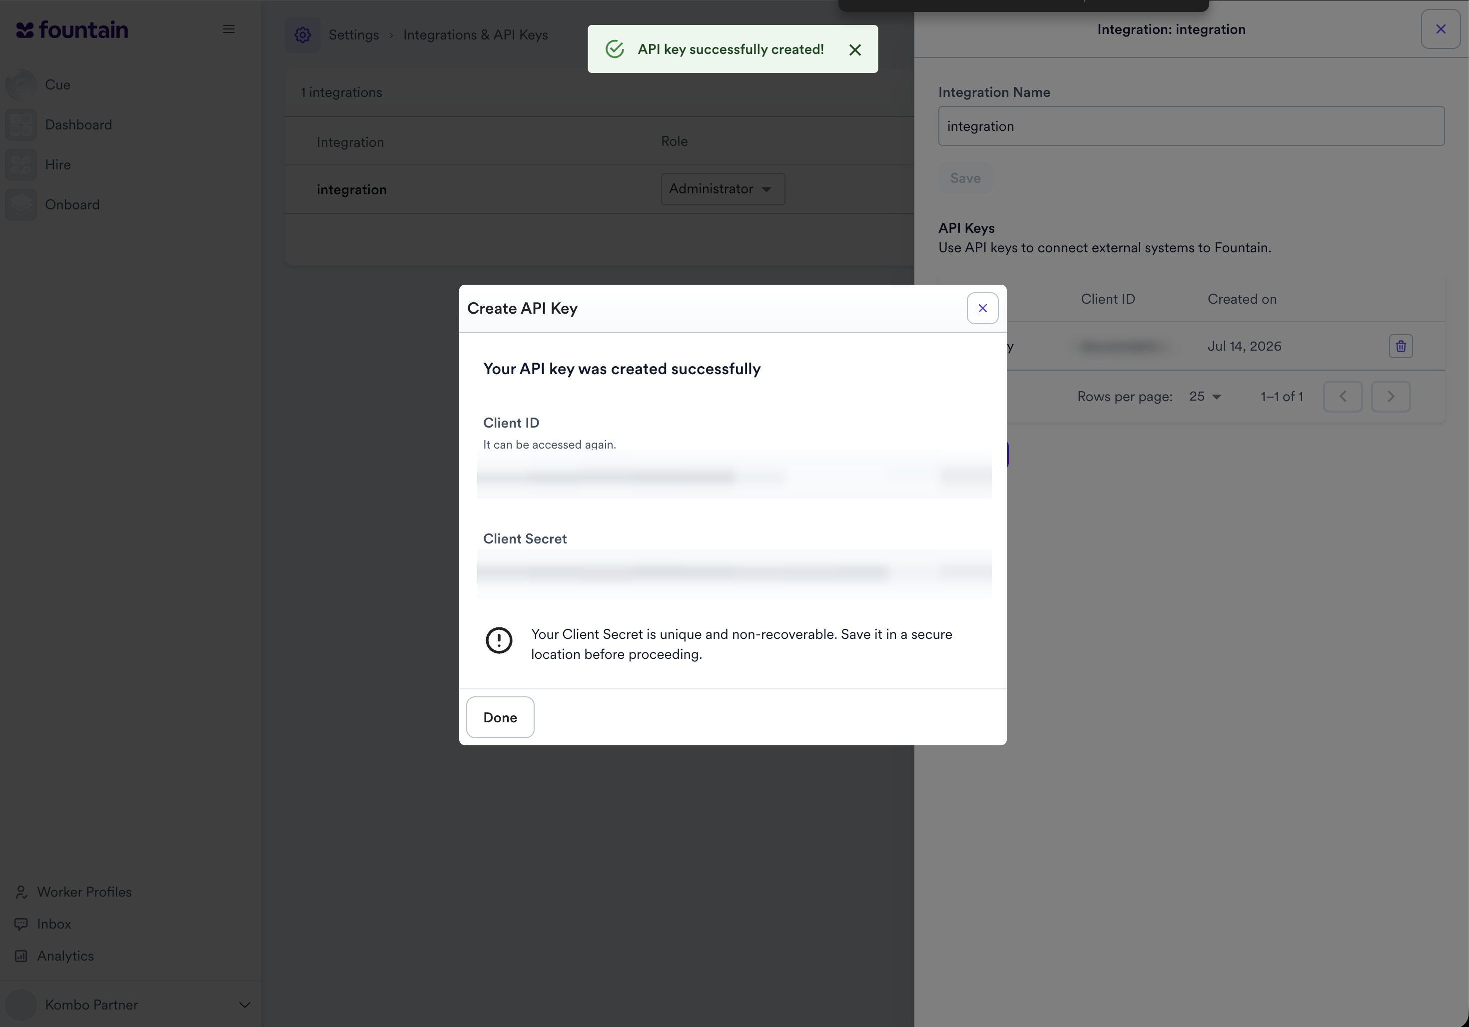1469x1027 pixels.
Task: Collapse sidebar with hamburger menu icon
Action: (228, 29)
